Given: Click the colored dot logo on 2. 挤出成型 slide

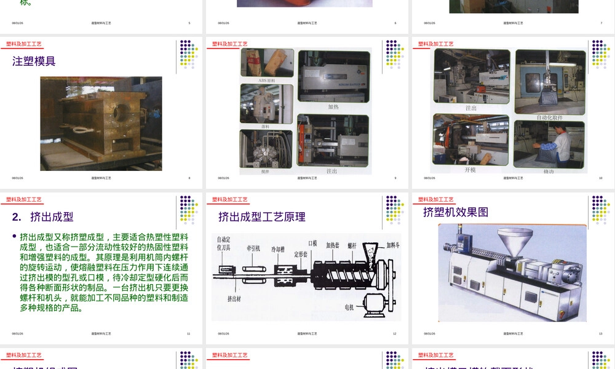Looking at the screenshot, I should click(x=189, y=210).
